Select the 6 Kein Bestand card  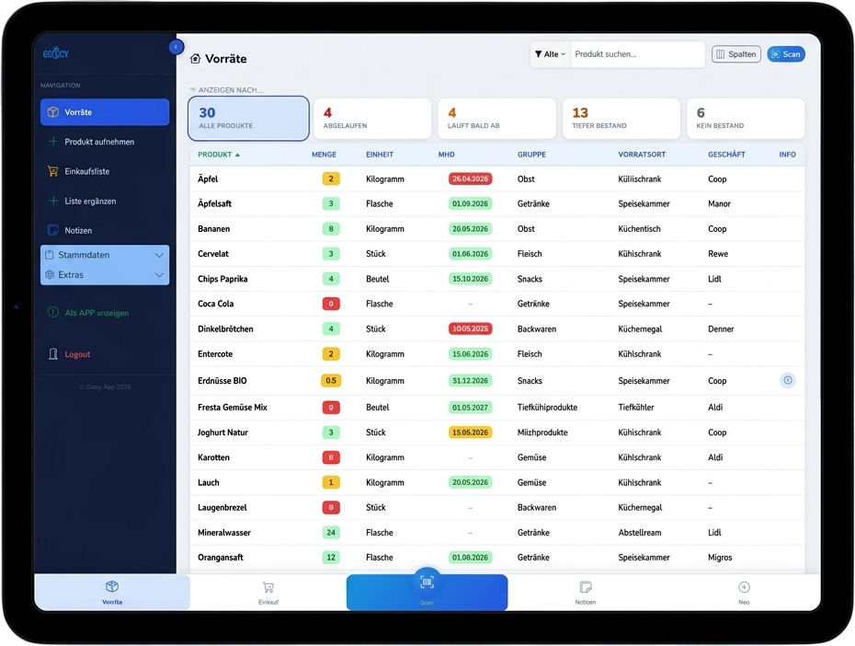coord(746,119)
